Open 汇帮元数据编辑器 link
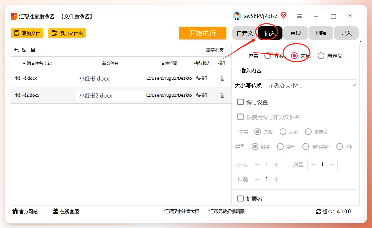 click(x=227, y=211)
